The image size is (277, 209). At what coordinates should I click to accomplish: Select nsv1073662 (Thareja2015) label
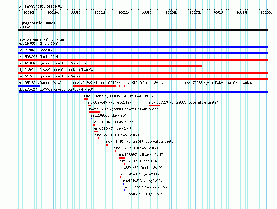point(141,155)
